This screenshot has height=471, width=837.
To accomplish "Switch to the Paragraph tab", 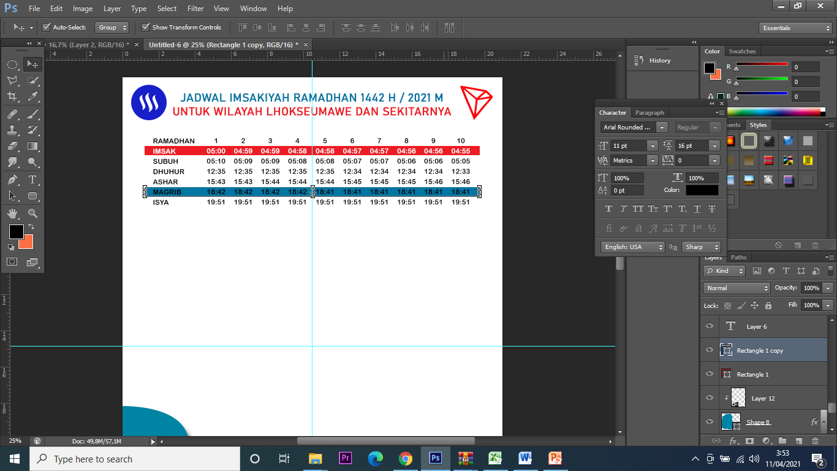I will pos(650,113).
